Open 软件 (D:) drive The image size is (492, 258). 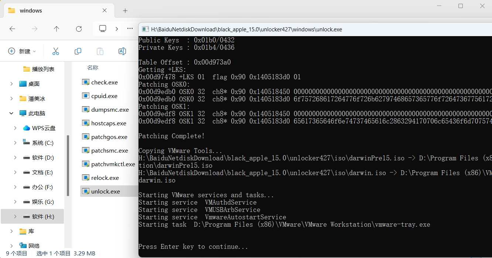coord(38,157)
